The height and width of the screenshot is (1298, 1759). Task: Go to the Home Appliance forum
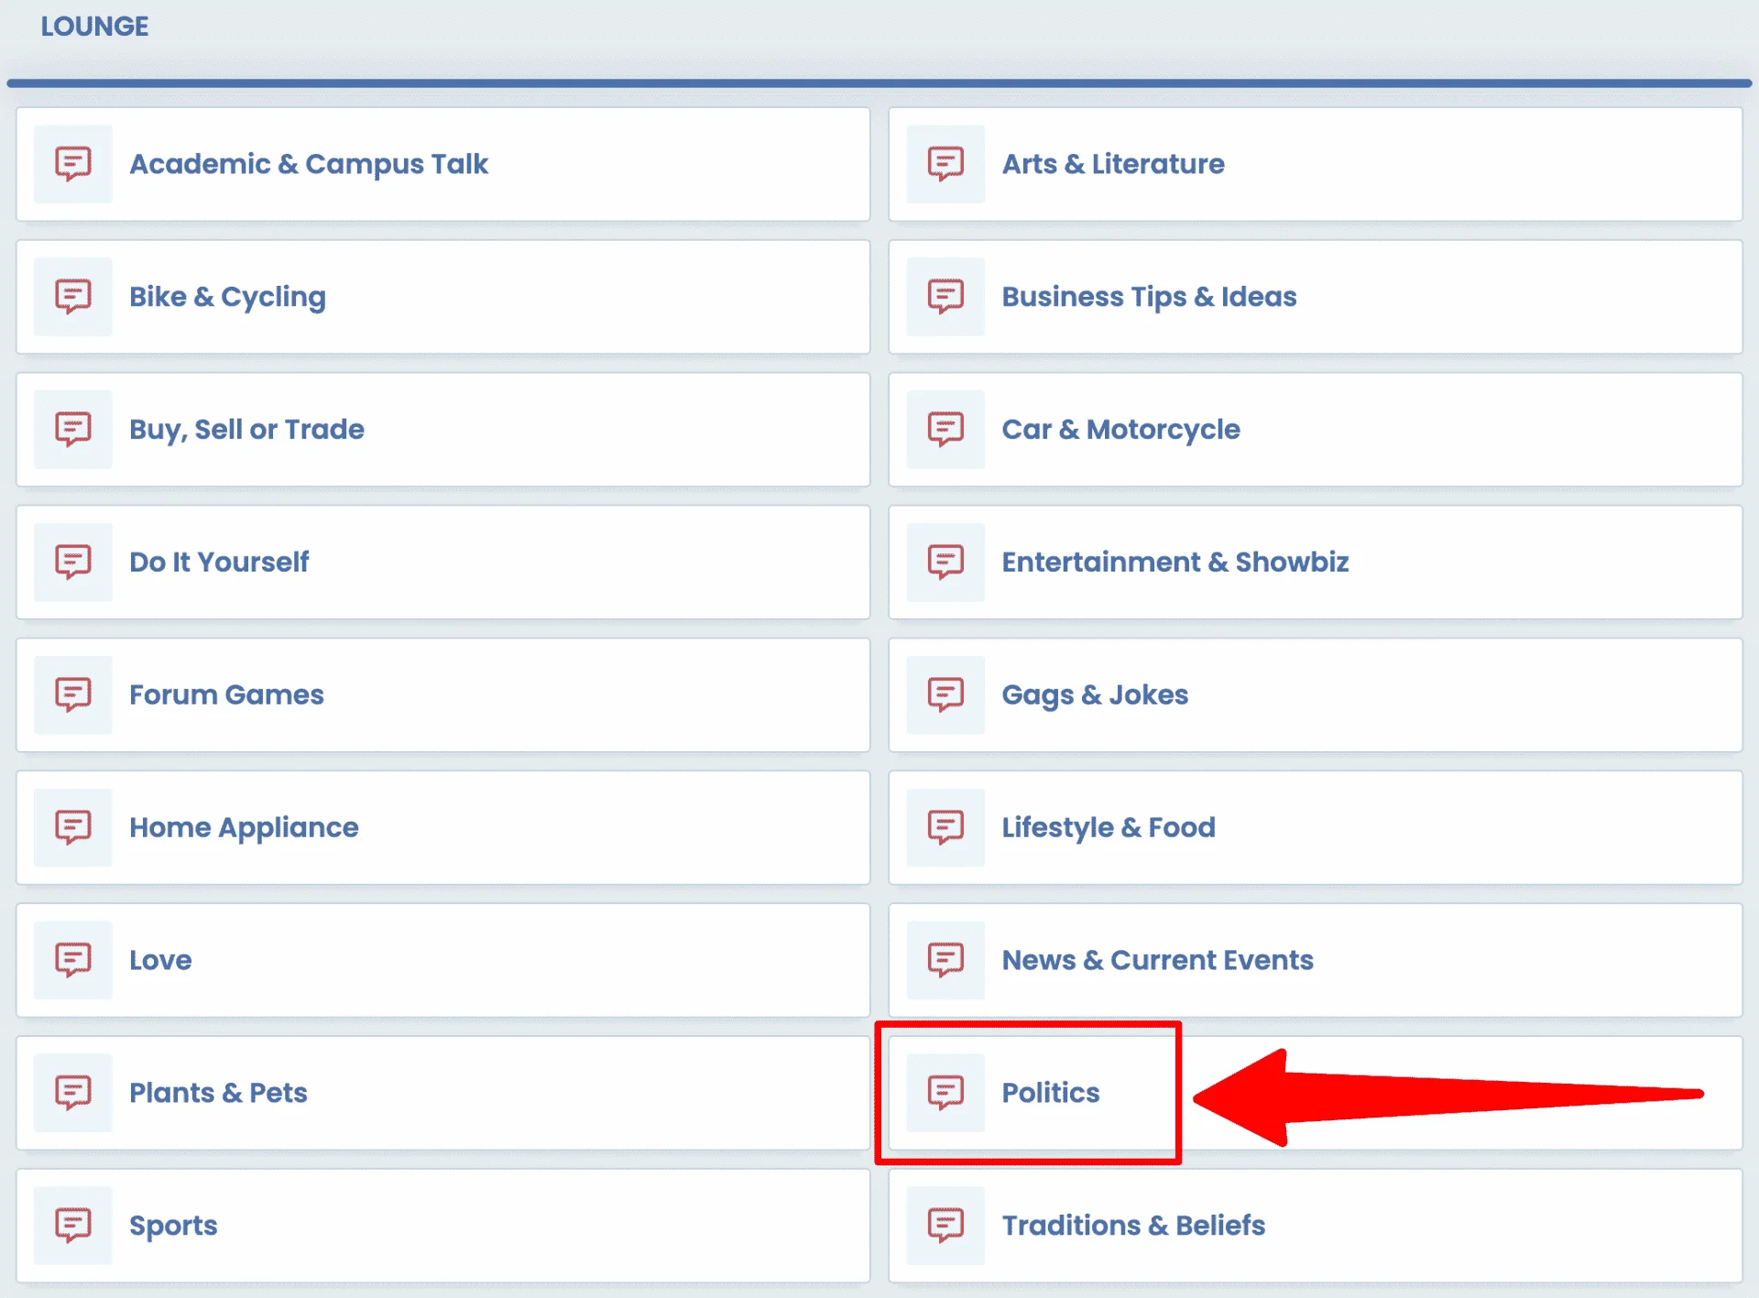244,828
